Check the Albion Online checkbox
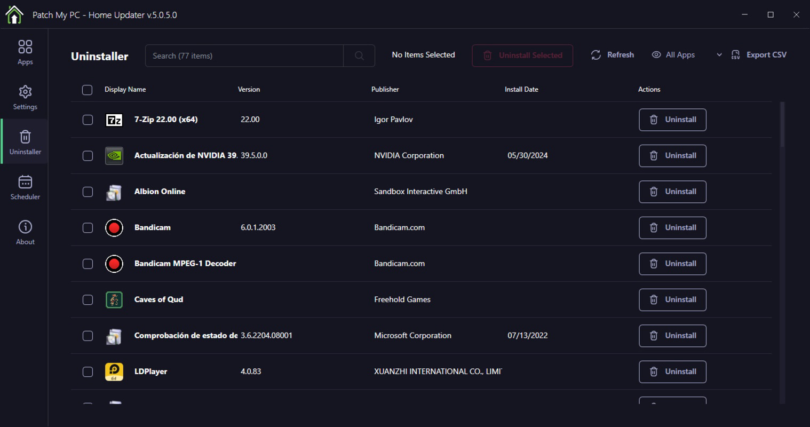 (88, 192)
